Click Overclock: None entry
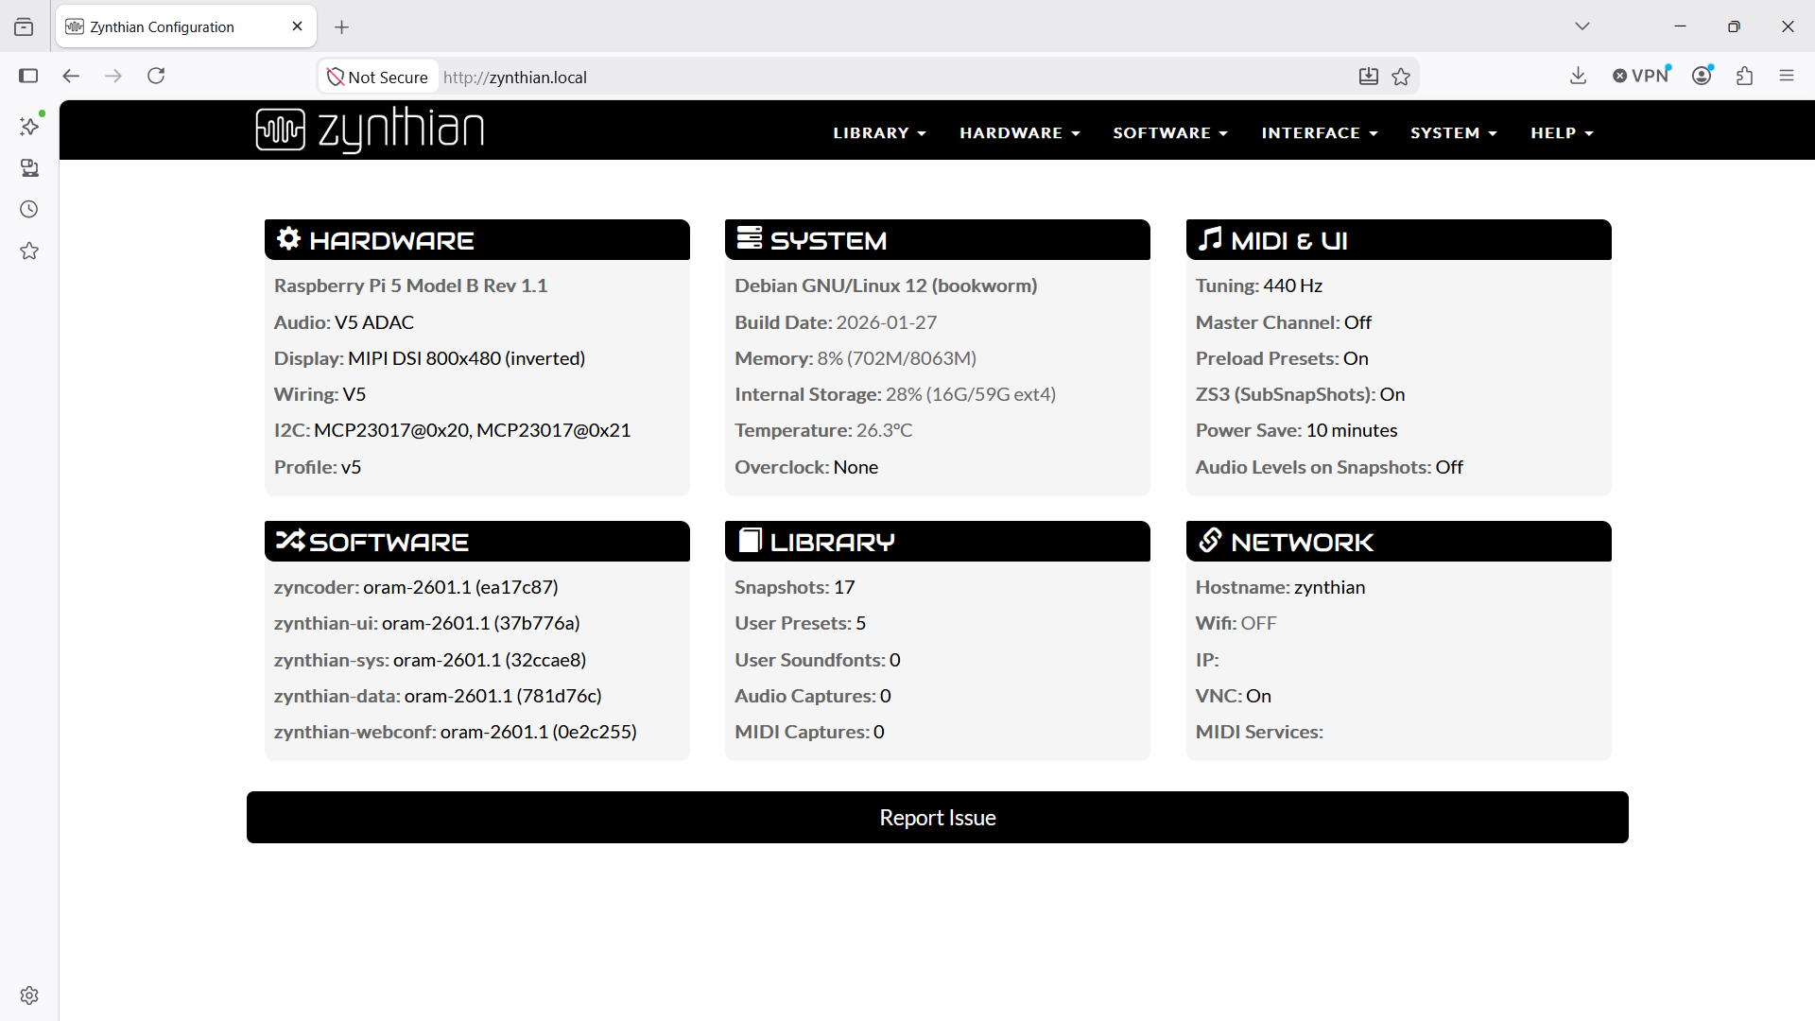Viewport: 1815px width, 1021px height. coord(806,467)
